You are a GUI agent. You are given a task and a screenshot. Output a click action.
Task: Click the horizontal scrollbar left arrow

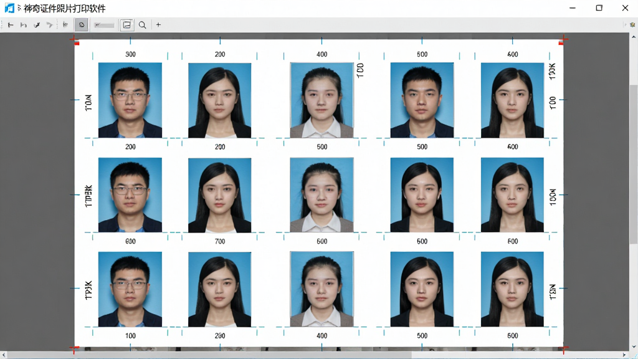pyautogui.click(x=4, y=355)
